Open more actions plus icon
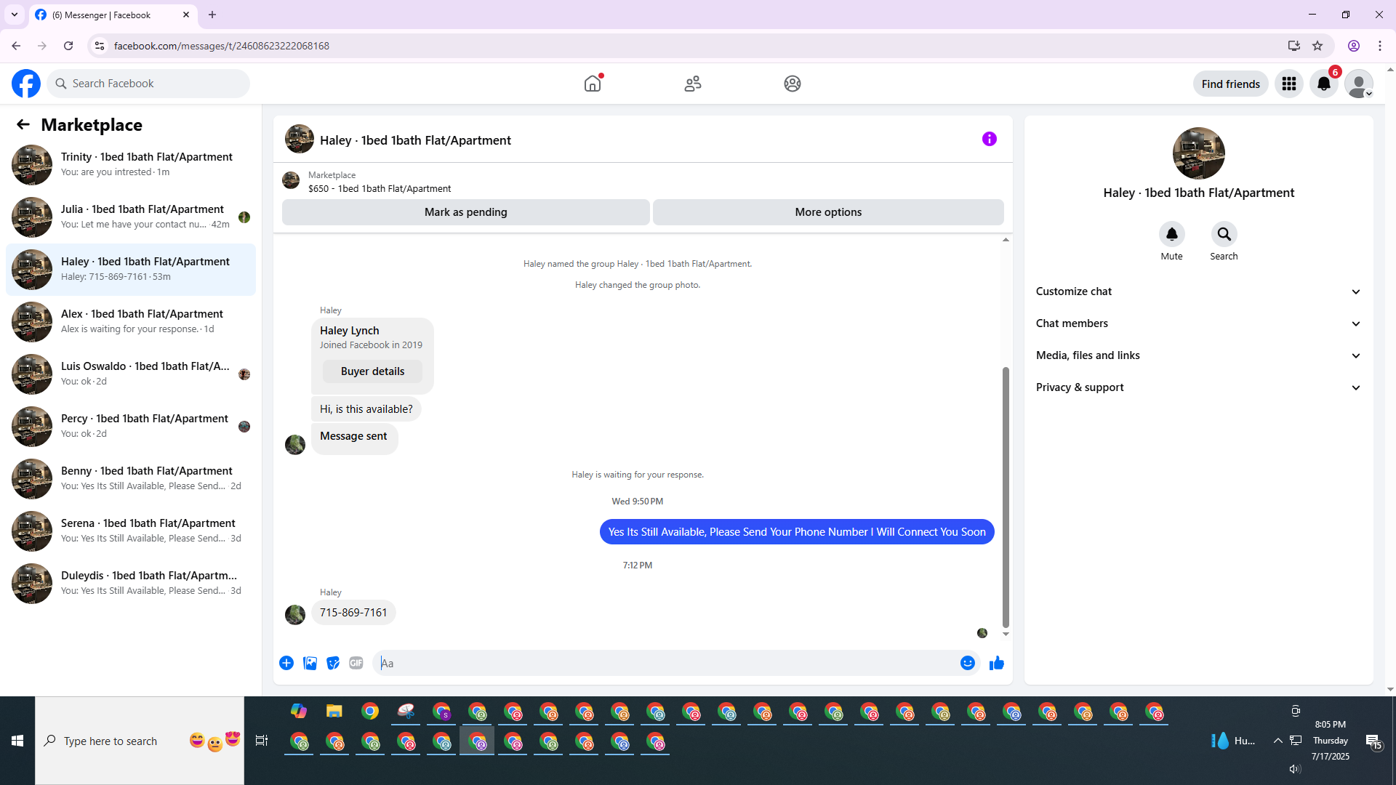The height and width of the screenshot is (785, 1396). pyautogui.click(x=286, y=663)
